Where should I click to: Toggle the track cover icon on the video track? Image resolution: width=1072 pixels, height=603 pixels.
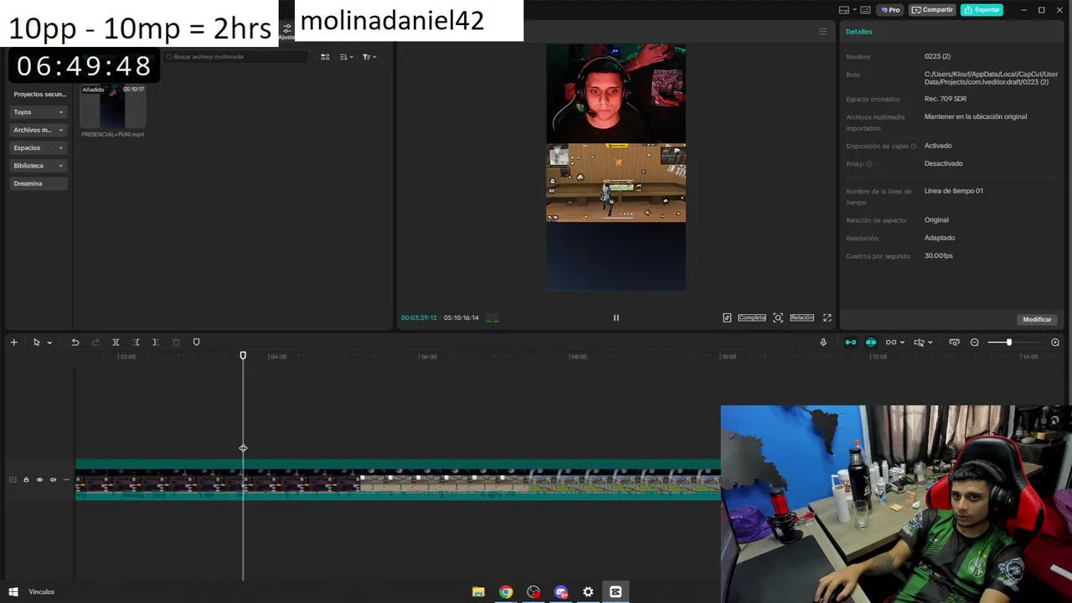coord(13,480)
